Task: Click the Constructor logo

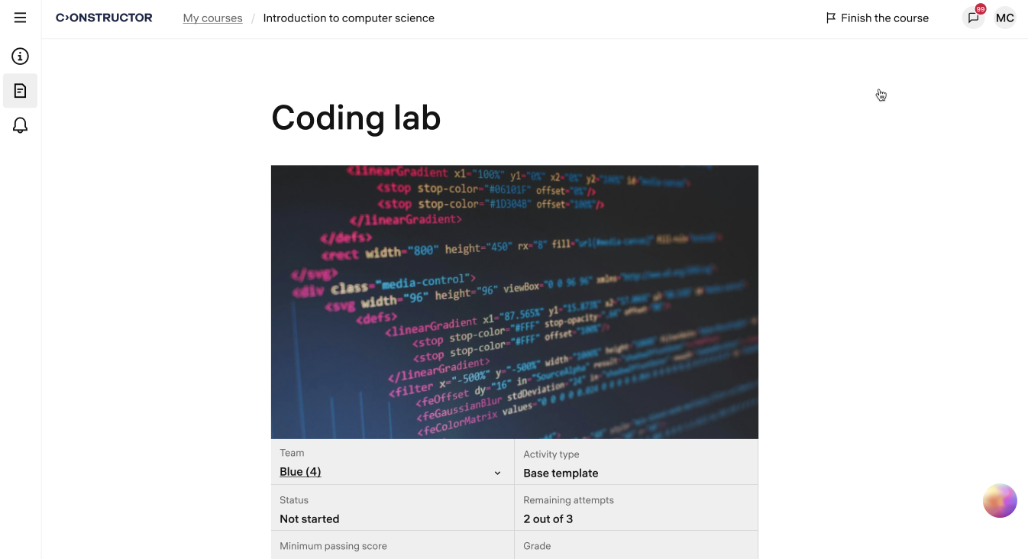Action: pyautogui.click(x=104, y=17)
